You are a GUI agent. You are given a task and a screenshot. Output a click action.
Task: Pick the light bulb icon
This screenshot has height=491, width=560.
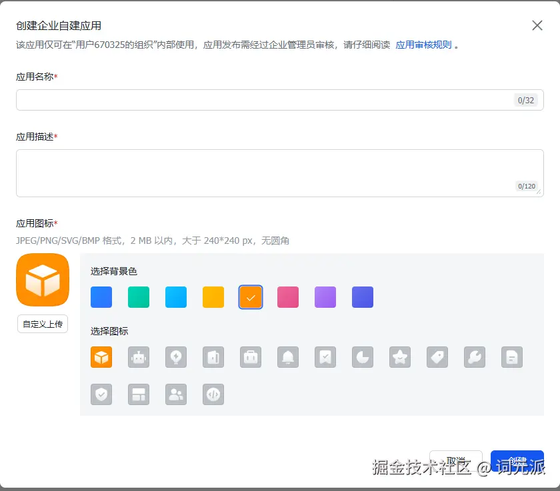coord(176,357)
